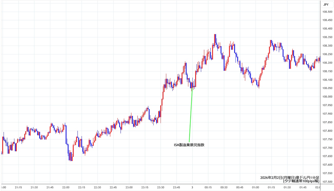Click the 22:45 time axis label
The height and width of the screenshot is (191, 334).
click(113, 187)
